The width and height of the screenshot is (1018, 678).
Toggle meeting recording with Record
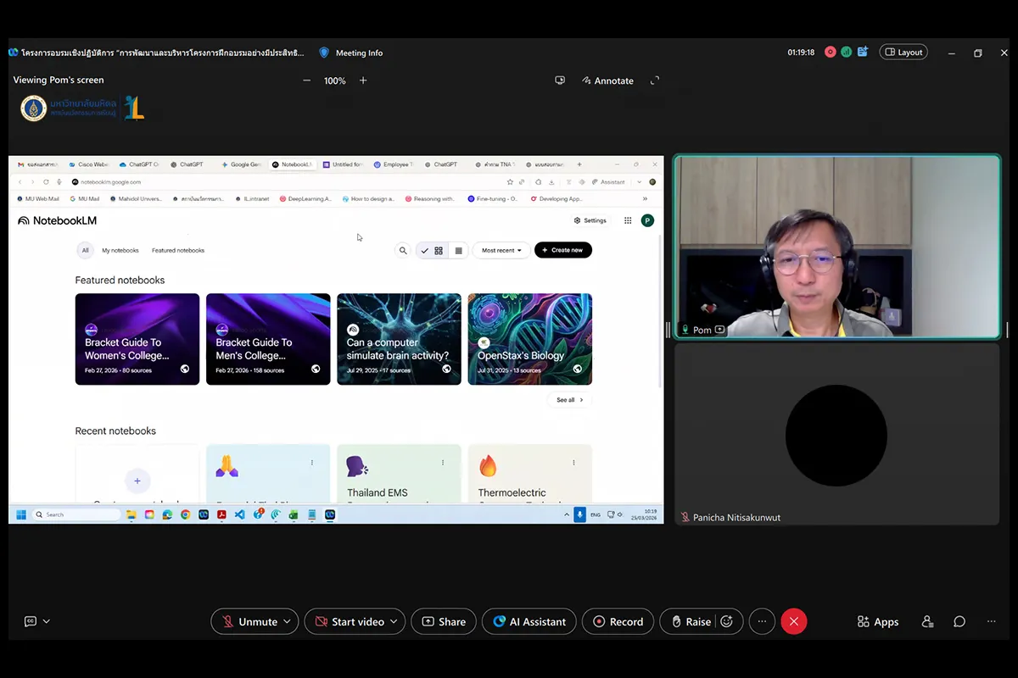(618, 621)
